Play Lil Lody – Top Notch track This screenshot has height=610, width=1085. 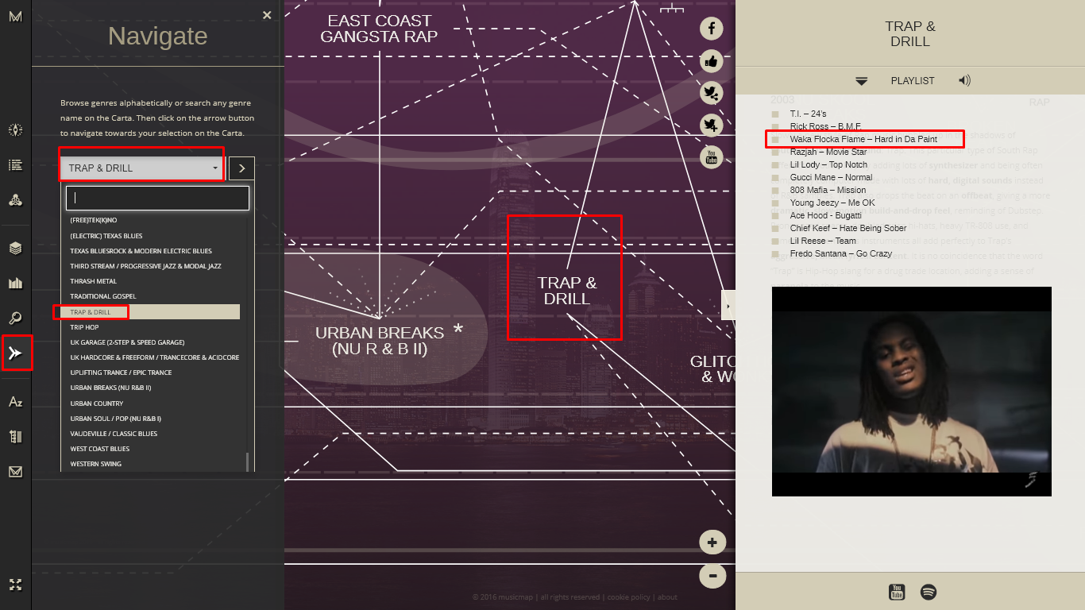pyautogui.click(x=828, y=164)
